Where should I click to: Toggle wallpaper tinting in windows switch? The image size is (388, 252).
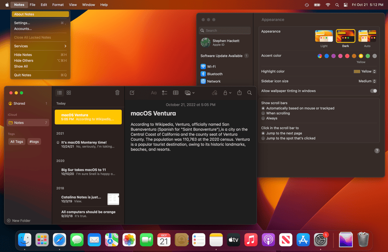pos(373,91)
